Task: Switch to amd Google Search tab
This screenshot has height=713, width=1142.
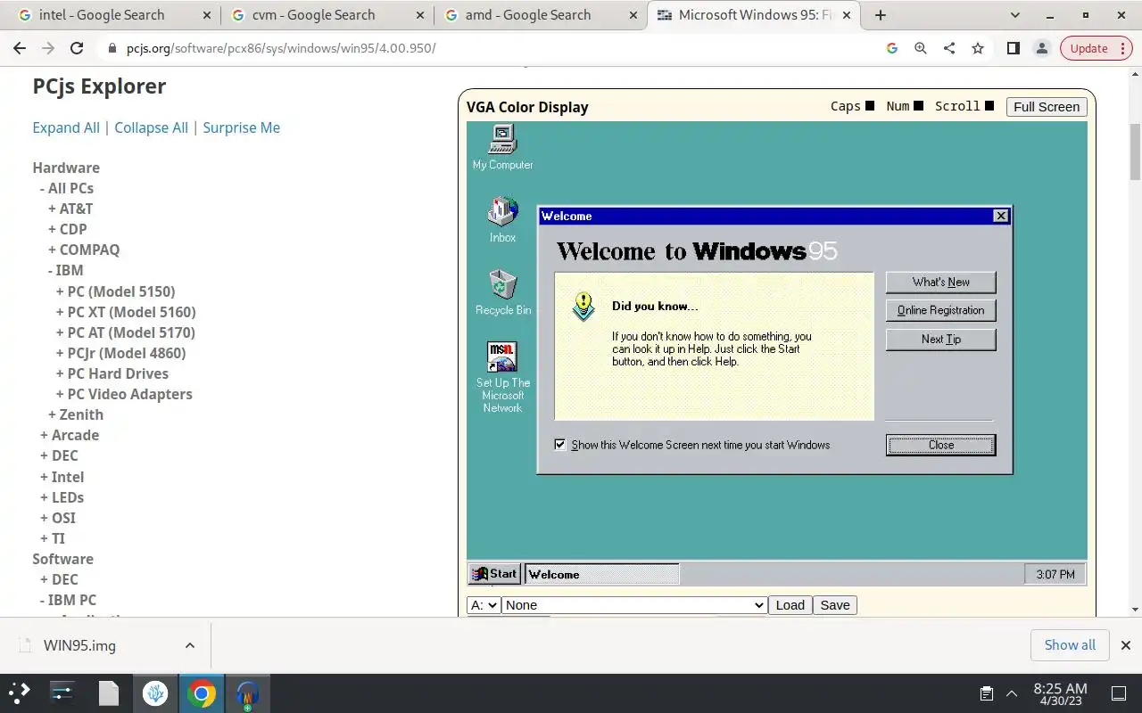Action: (541, 15)
